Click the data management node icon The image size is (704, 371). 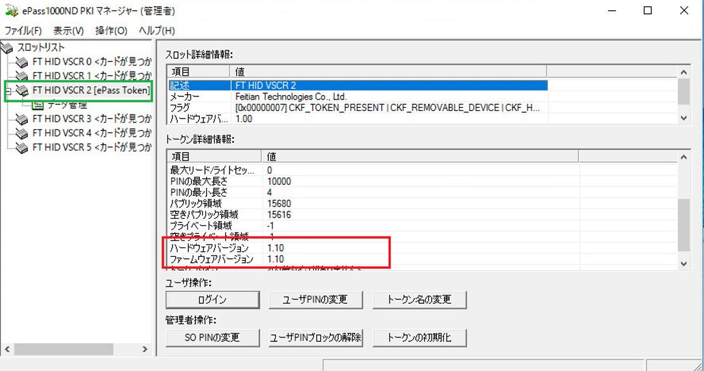(x=38, y=105)
